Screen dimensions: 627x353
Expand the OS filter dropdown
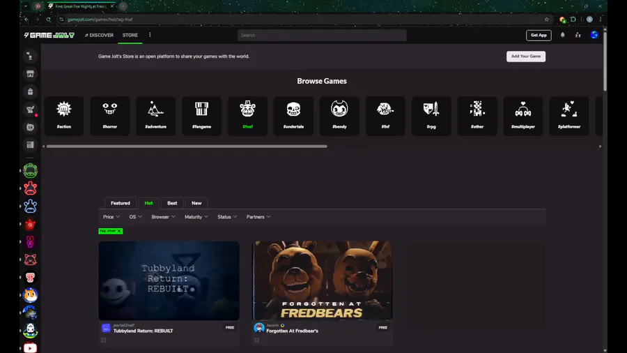click(135, 217)
